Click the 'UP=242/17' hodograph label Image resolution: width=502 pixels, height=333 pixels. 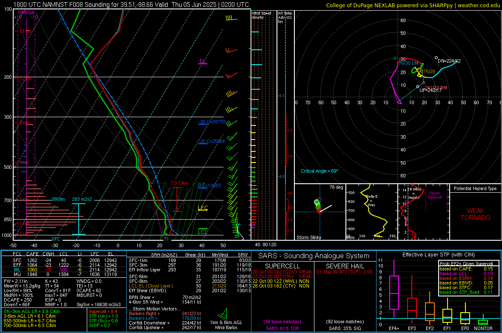pyautogui.click(x=431, y=90)
